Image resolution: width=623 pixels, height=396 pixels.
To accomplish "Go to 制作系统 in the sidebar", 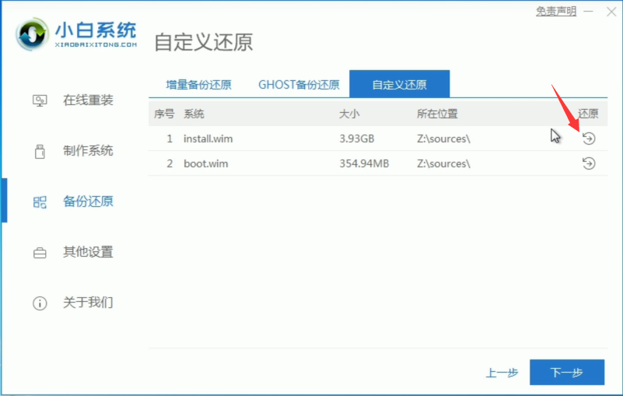I will [x=87, y=151].
